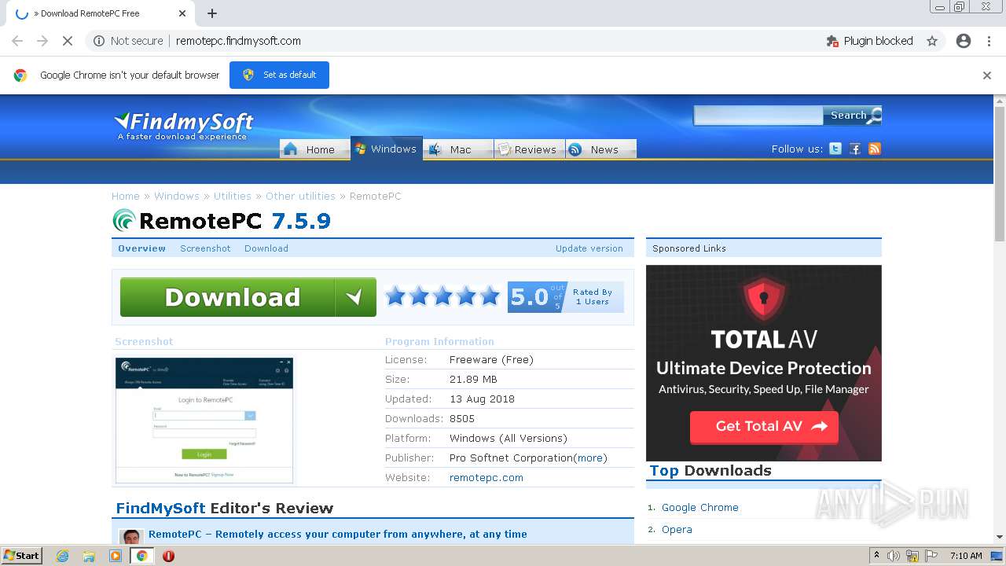Screen dimensions: 1006x566
Task: Open the Reviews navigation tab
Action: (530, 149)
